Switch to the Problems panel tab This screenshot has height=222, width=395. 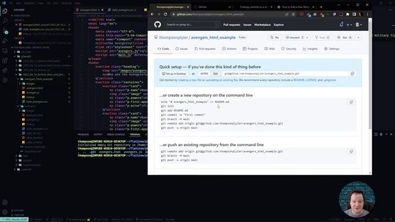coord(83,134)
